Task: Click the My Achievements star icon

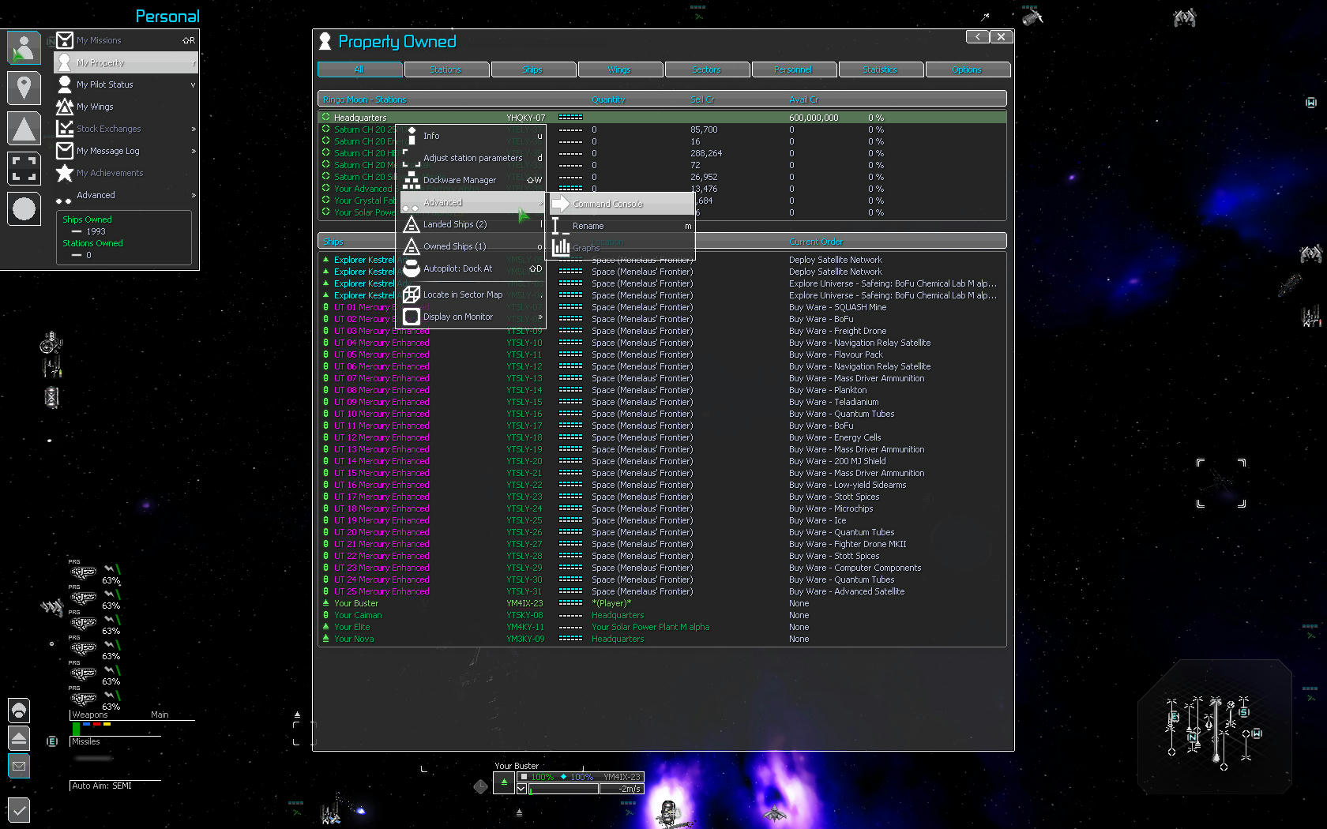Action: [x=65, y=173]
